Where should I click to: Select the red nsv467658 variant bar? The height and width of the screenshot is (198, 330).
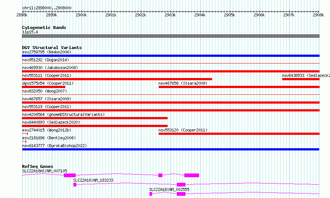pyautogui.click(x=239, y=87)
